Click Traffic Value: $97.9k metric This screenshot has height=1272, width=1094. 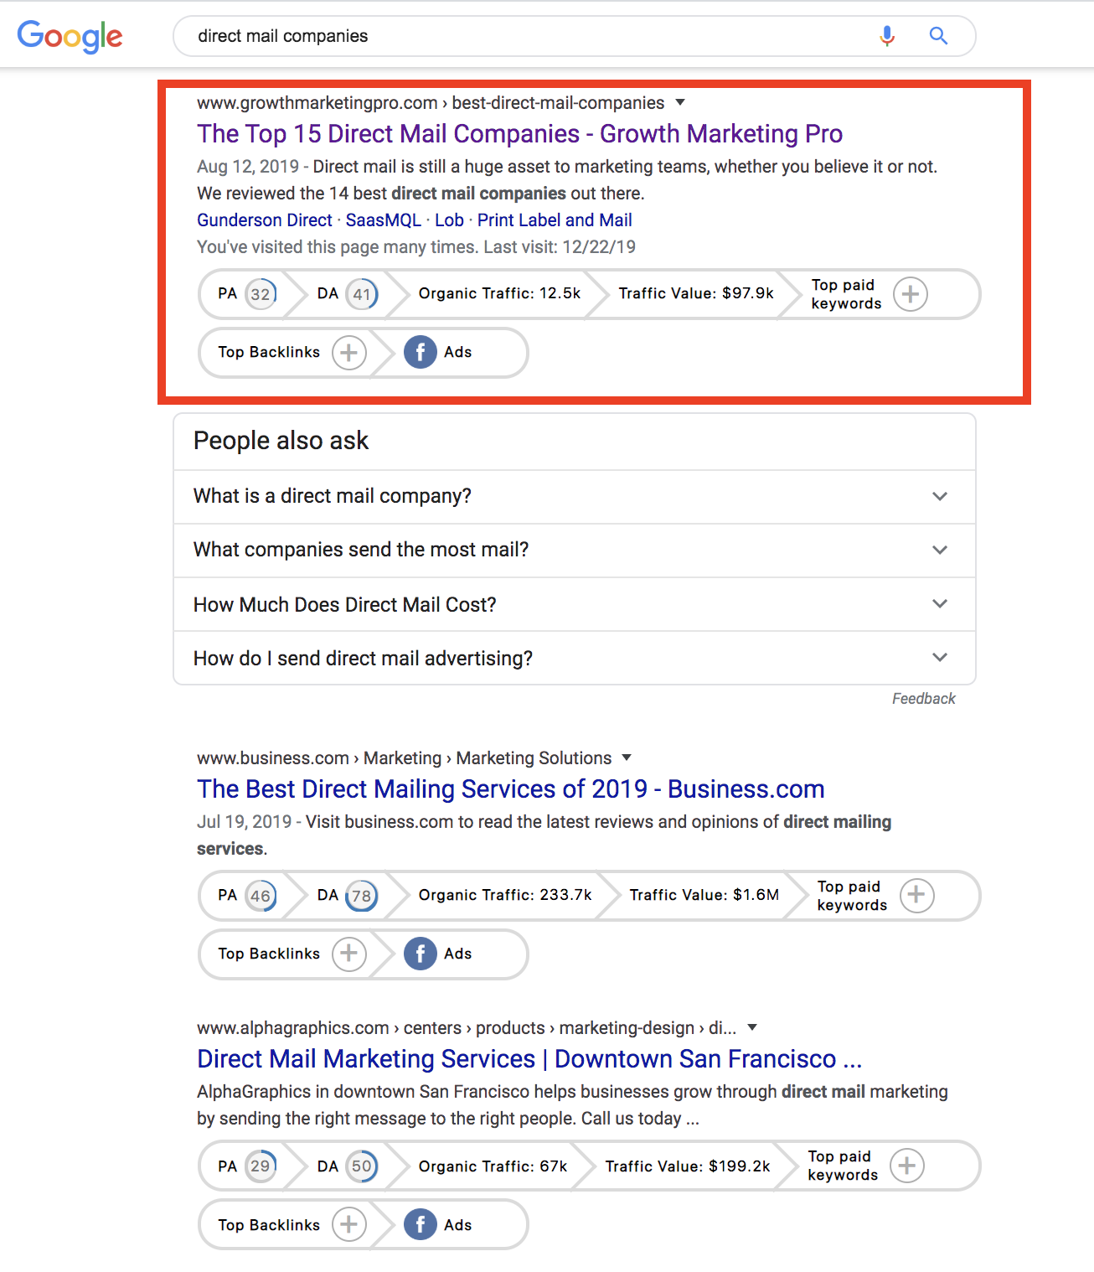coord(696,293)
